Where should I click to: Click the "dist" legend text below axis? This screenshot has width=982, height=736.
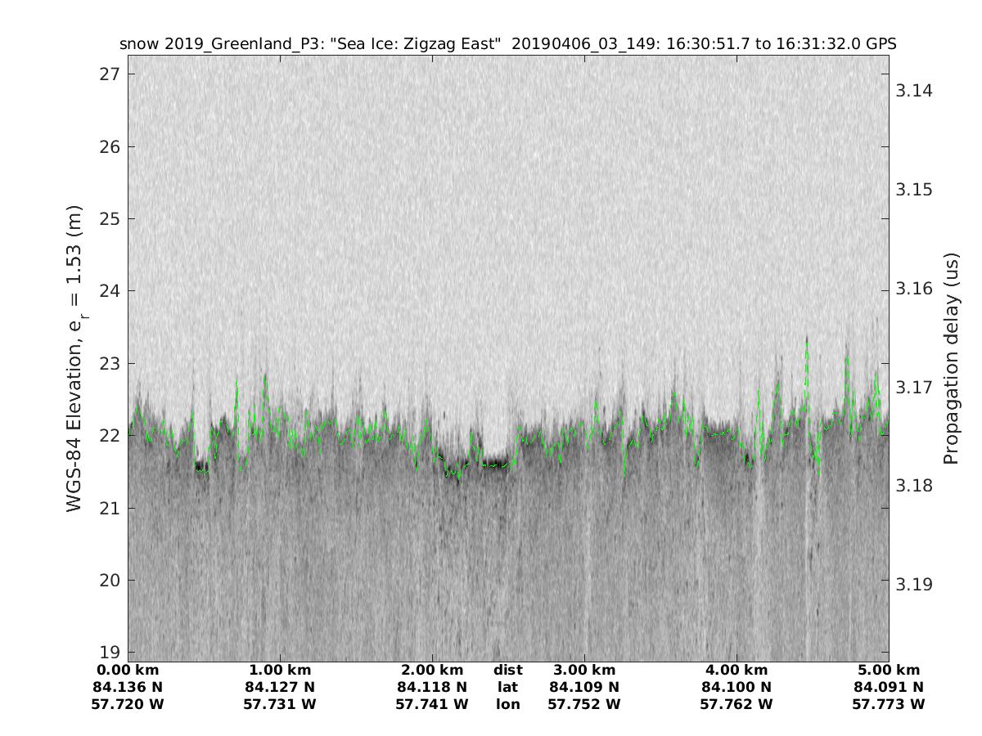click(507, 671)
